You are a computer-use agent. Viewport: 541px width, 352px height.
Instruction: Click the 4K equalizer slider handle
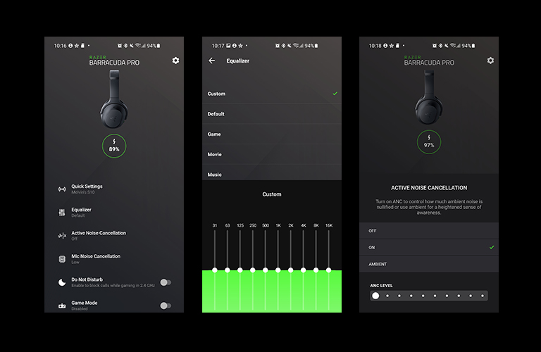(x=304, y=270)
